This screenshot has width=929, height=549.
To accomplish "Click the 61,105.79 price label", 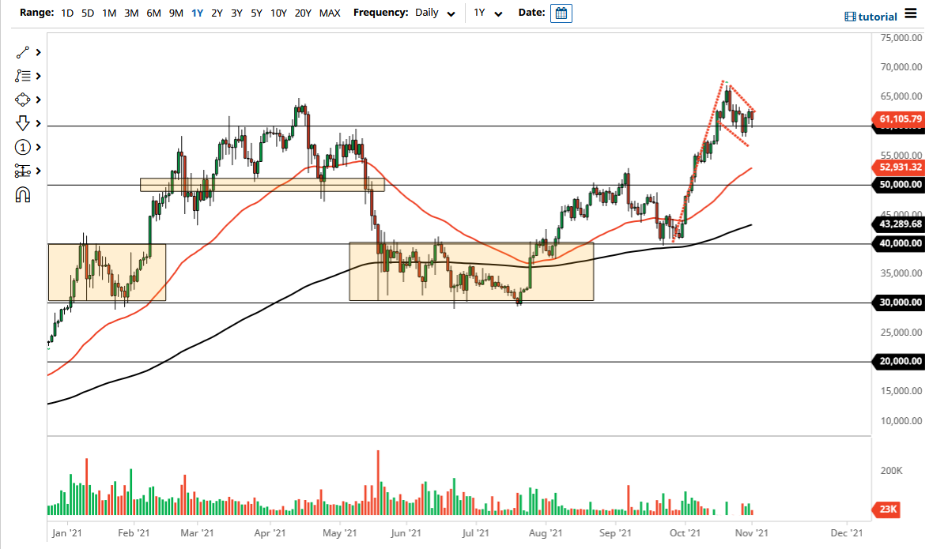I will pos(897,118).
